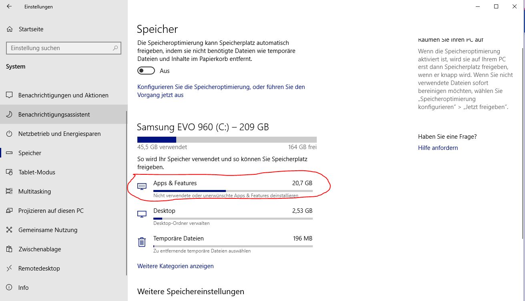Click Samsung EVO 960 (C:) heading
This screenshot has width=525, height=301.
[x=203, y=127]
